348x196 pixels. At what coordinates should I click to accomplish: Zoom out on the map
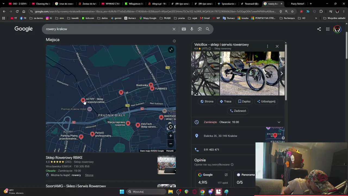[x=171, y=144]
